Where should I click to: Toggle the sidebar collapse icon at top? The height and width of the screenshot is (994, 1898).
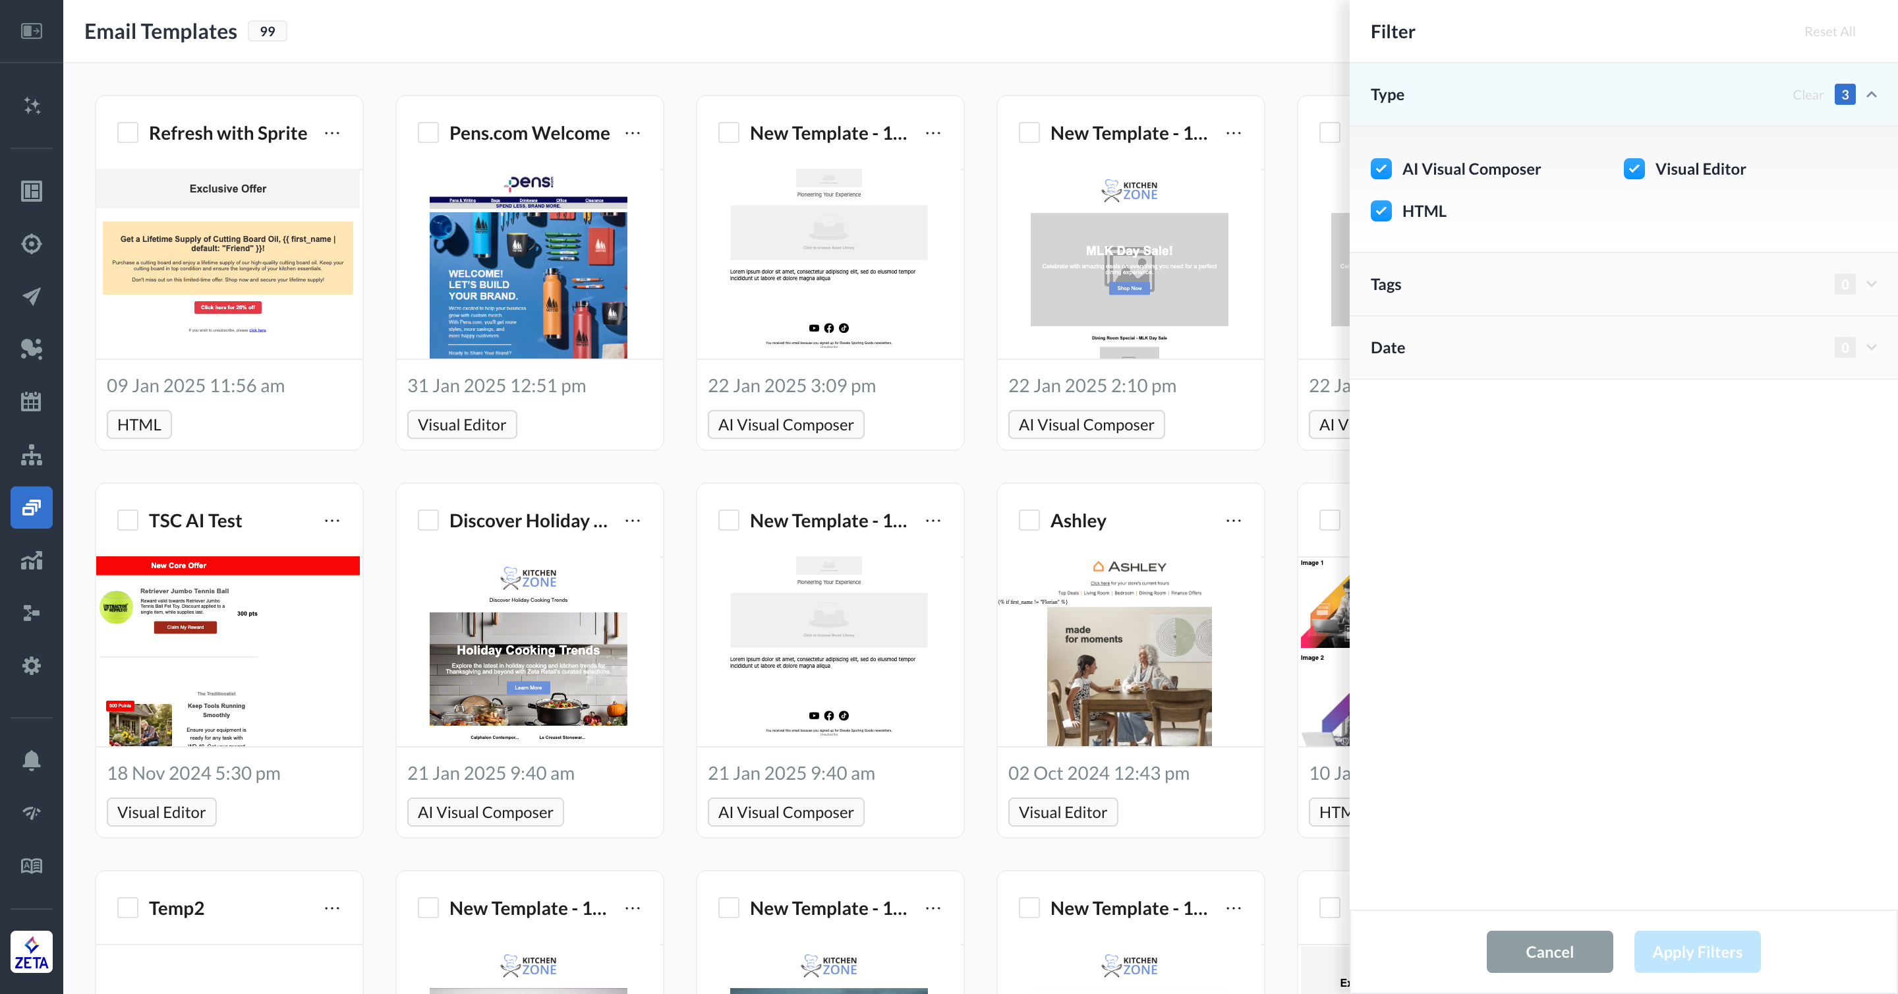point(31,31)
